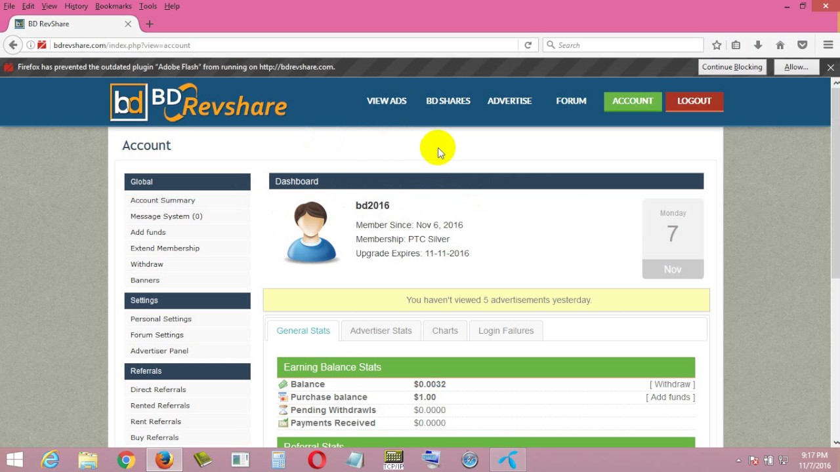This screenshot has width=840, height=472.
Task: Switch to Firefox in the taskbar
Action: pos(164,460)
